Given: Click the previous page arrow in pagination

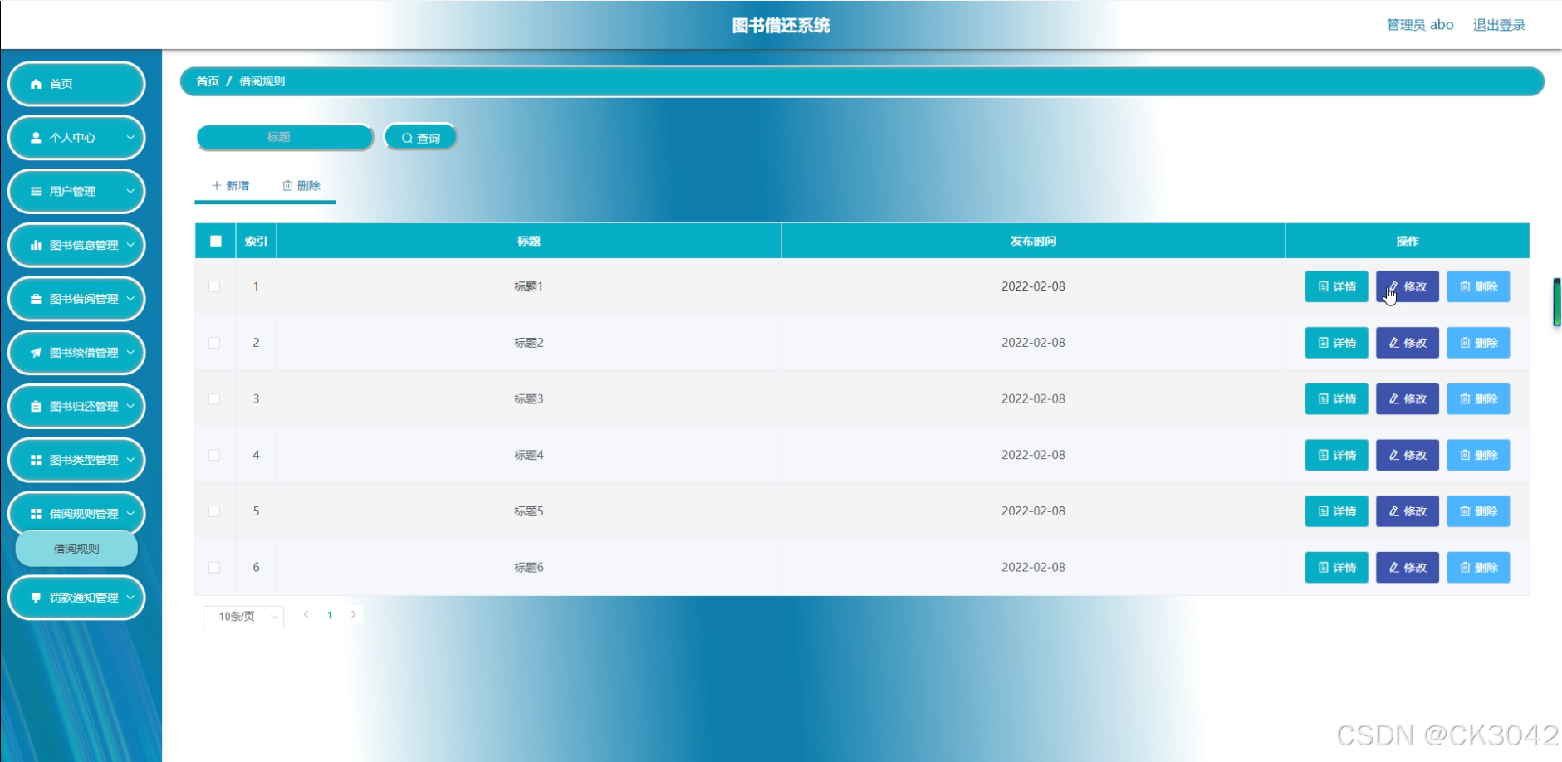Looking at the screenshot, I should [x=306, y=615].
